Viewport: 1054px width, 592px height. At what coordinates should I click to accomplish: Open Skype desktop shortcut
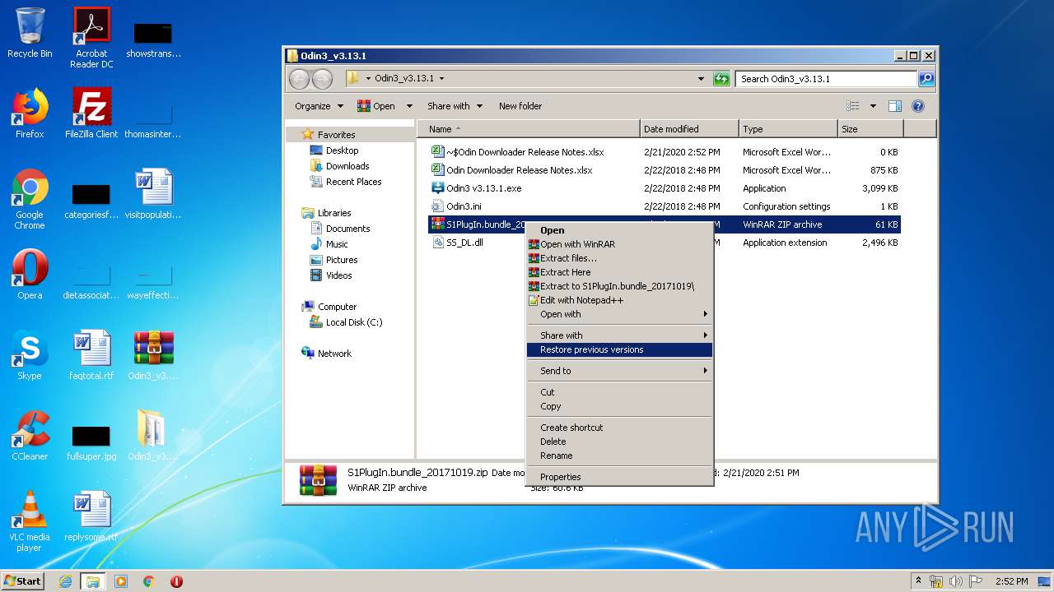pyautogui.click(x=30, y=355)
